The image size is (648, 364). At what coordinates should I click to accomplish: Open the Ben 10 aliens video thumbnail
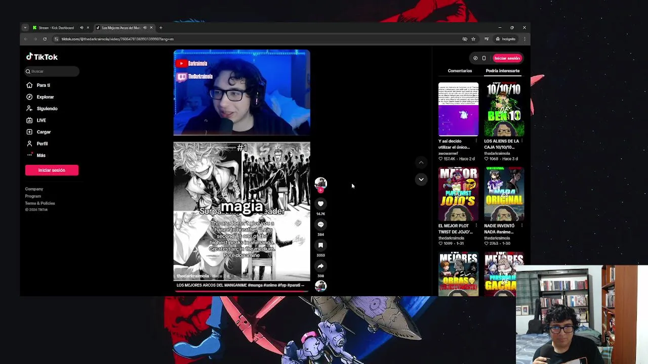click(504, 109)
